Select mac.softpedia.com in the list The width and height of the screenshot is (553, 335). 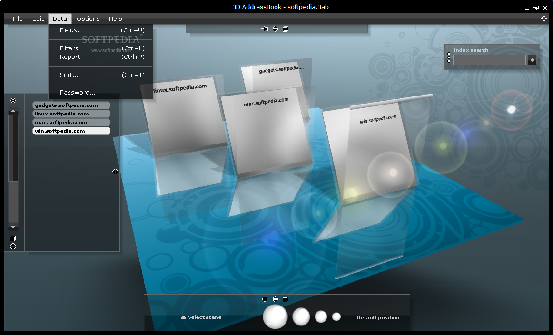71,122
